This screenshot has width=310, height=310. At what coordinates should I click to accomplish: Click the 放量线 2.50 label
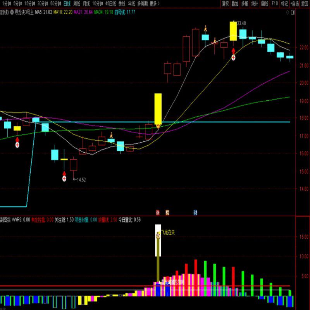click(x=108, y=220)
